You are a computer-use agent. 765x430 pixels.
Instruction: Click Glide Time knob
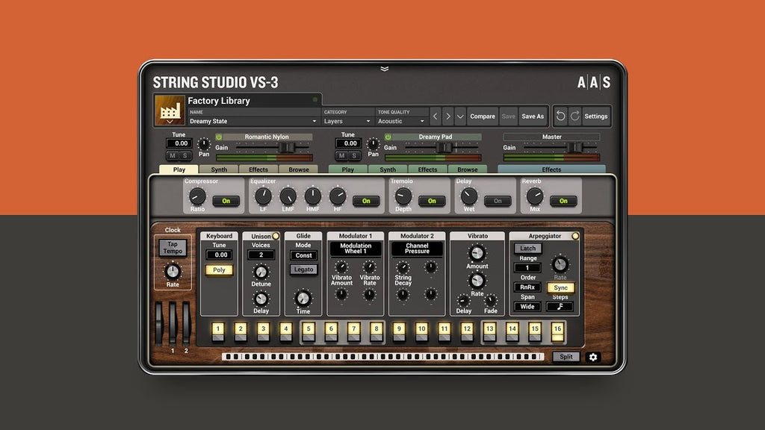coord(303,299)
